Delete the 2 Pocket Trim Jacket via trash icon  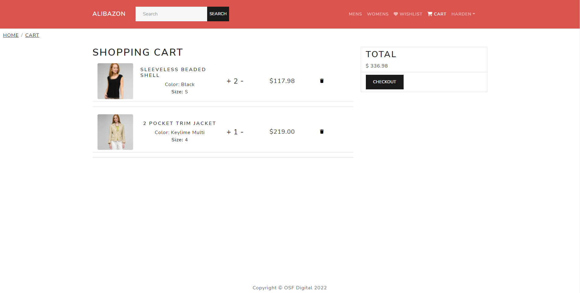point(322,132)
